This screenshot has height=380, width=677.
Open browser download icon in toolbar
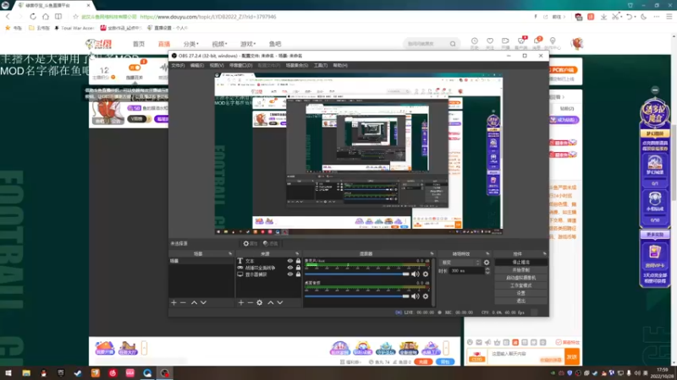603,17
